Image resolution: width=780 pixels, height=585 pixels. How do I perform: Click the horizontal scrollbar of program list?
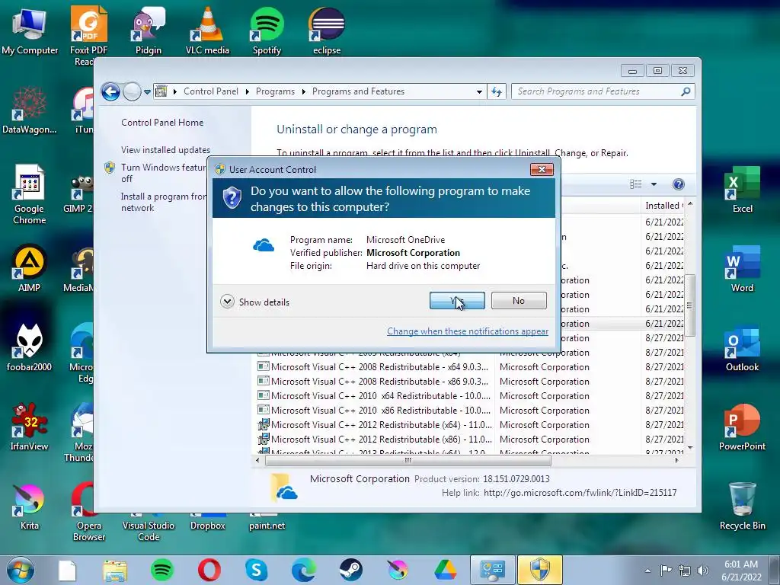coord(408,461)
